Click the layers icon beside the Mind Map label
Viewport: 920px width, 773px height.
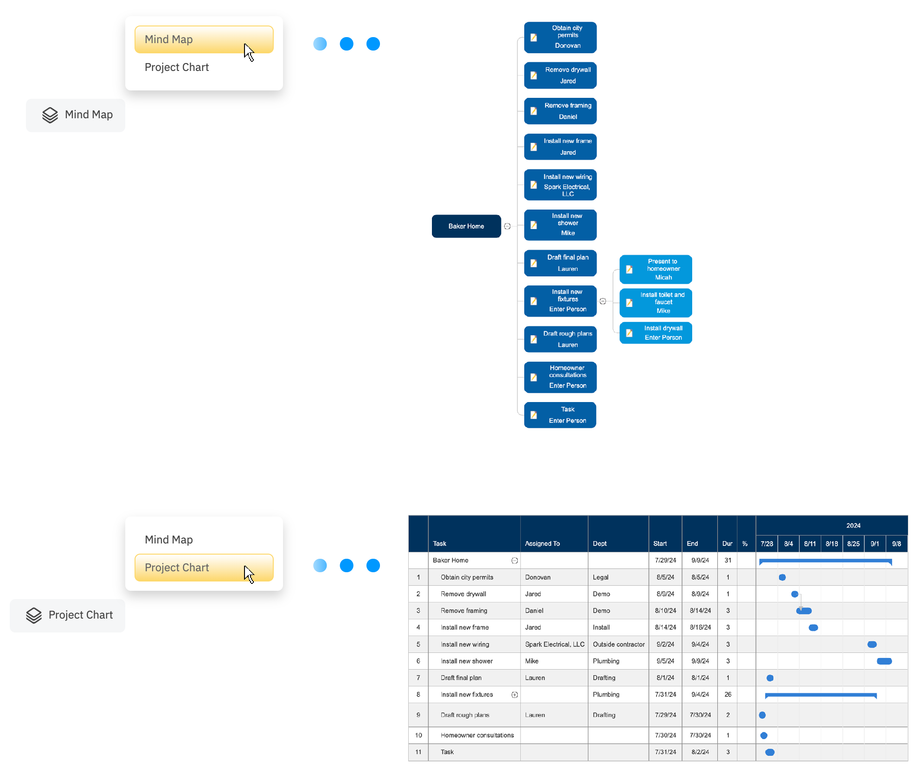point(50,115)
